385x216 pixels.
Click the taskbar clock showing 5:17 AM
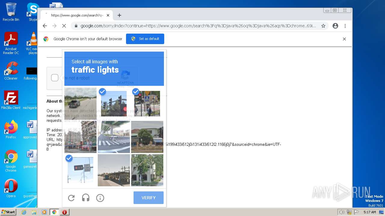click(370, 212)
